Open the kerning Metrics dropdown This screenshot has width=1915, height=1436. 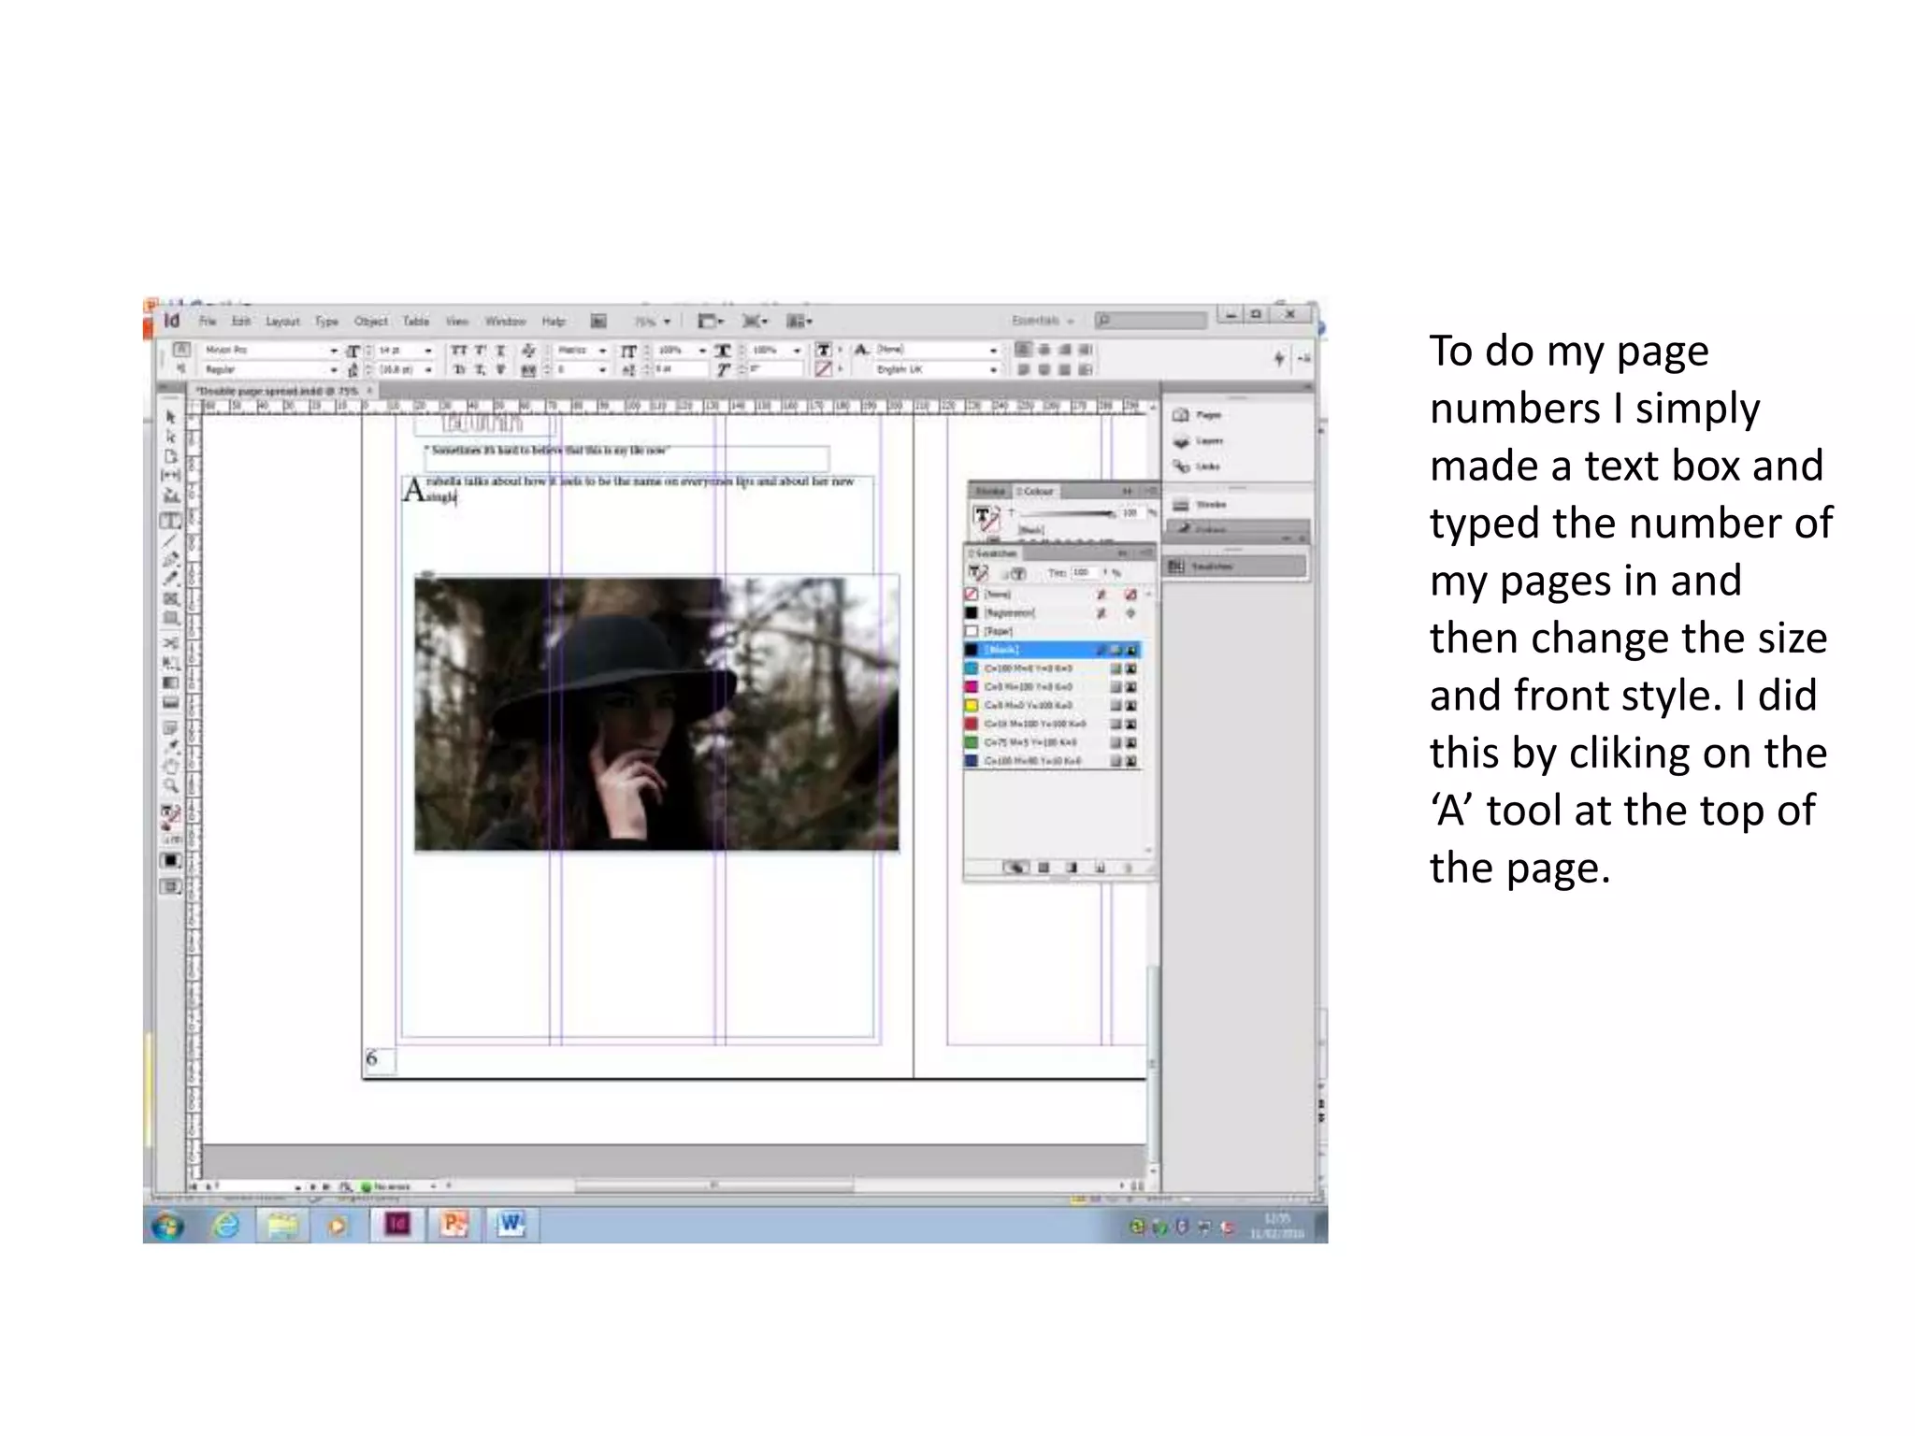coord(602,351)
